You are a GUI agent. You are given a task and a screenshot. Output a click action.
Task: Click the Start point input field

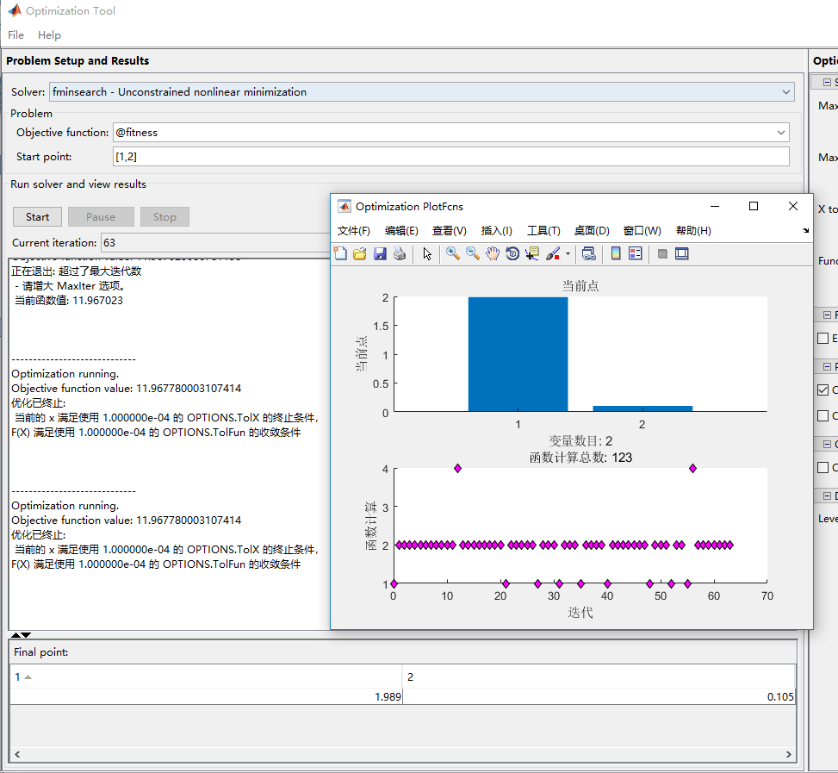[x=451, y=157]
